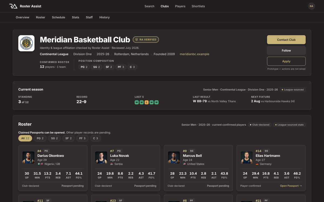Click the Luka Novak player name

click(x=120, y=156)
